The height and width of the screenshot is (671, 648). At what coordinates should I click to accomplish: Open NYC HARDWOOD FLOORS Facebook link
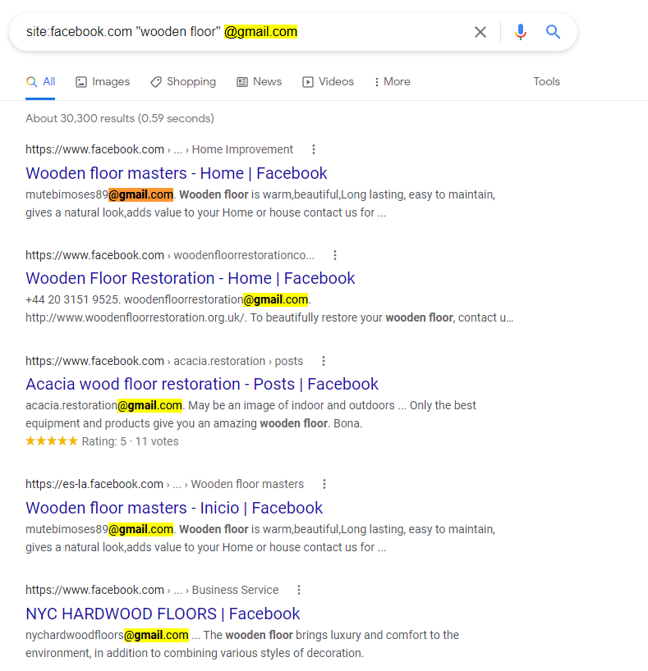point(163,614)
